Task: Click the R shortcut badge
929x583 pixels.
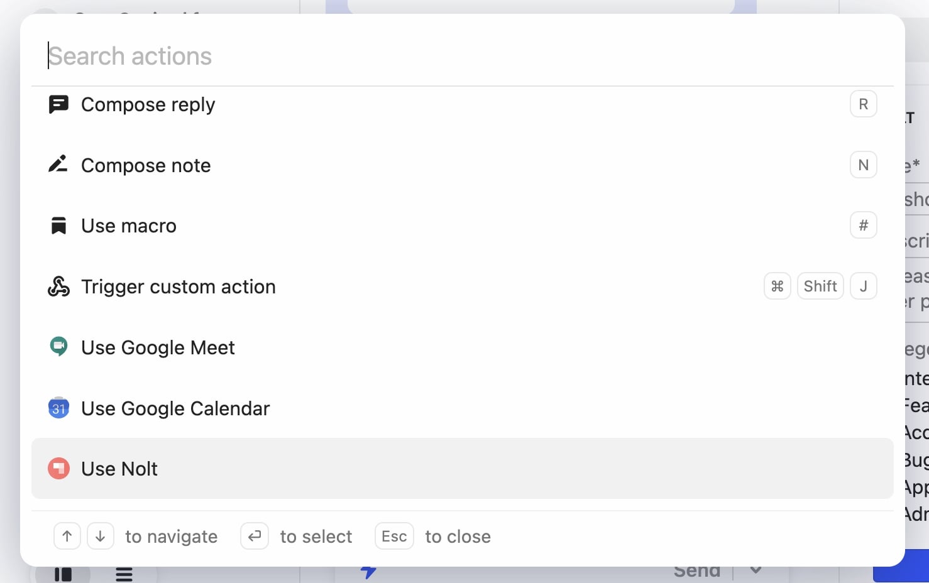Action: click(863, 104)
